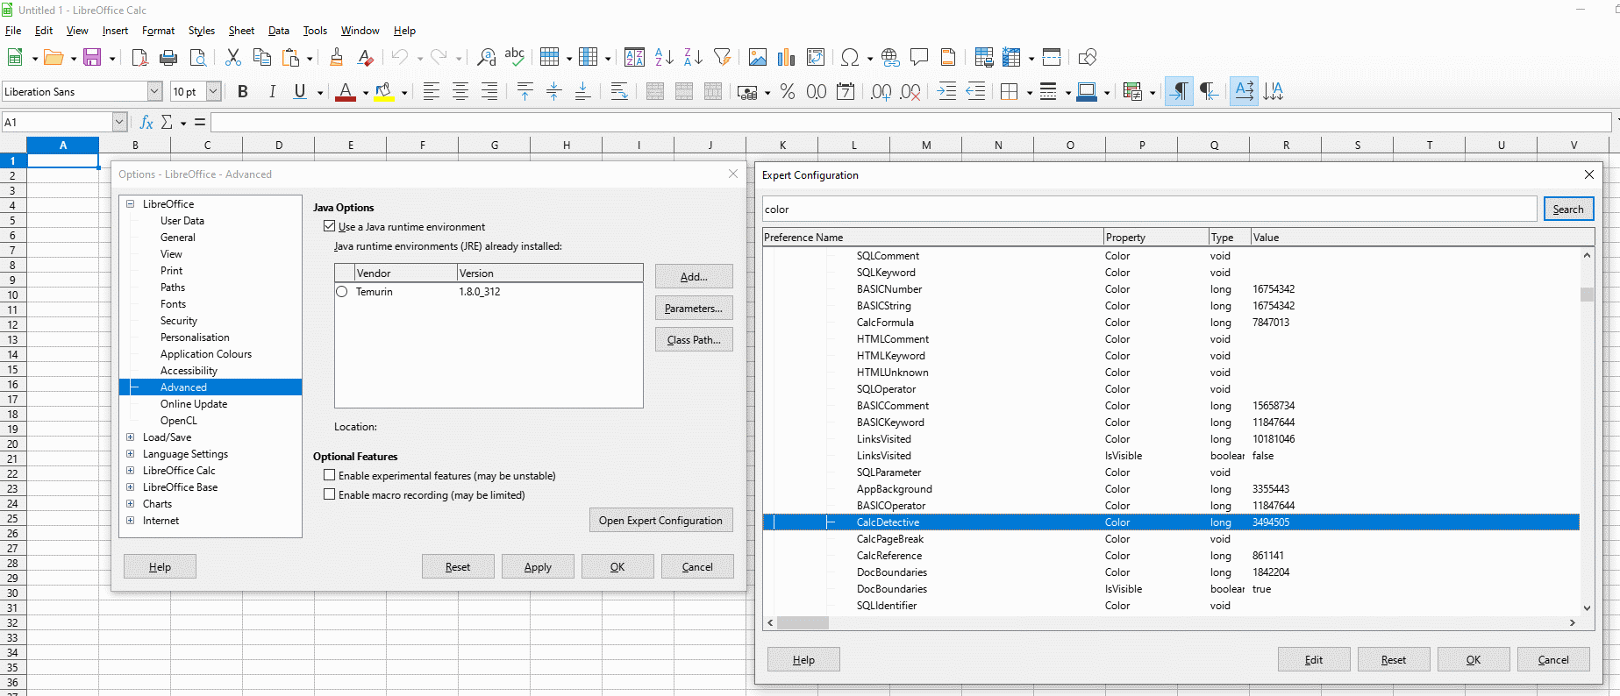Click the Open Expert Configuration button
1620x696 pixels.
coord(660,521)
